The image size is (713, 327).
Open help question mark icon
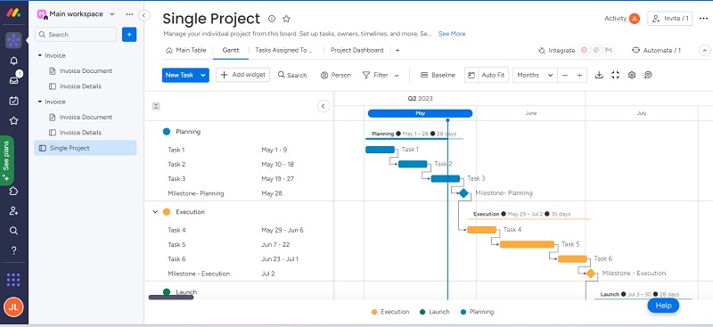[13, 250]
